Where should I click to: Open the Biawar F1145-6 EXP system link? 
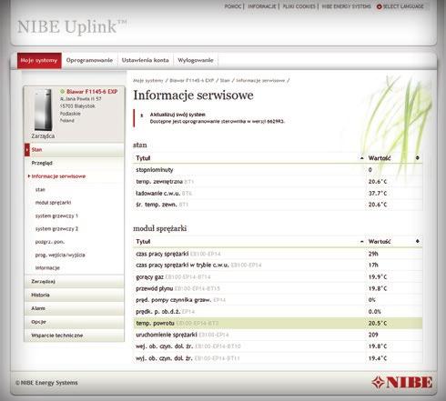tap(92, 92)
